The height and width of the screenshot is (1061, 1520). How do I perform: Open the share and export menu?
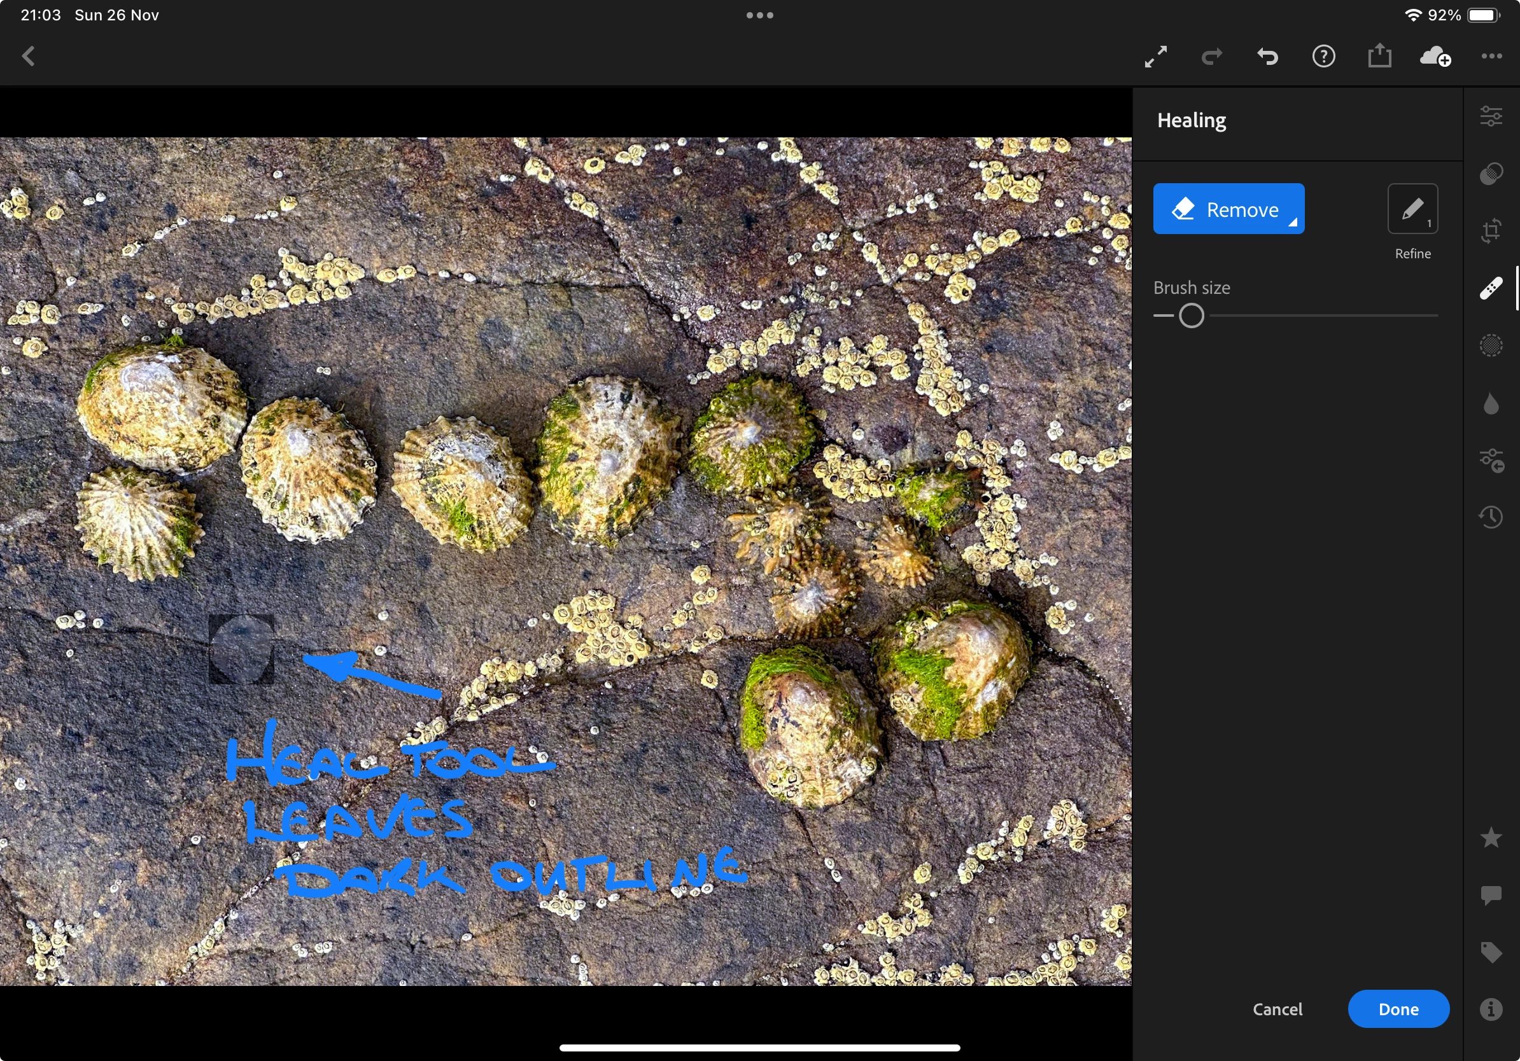[1380, 55]
